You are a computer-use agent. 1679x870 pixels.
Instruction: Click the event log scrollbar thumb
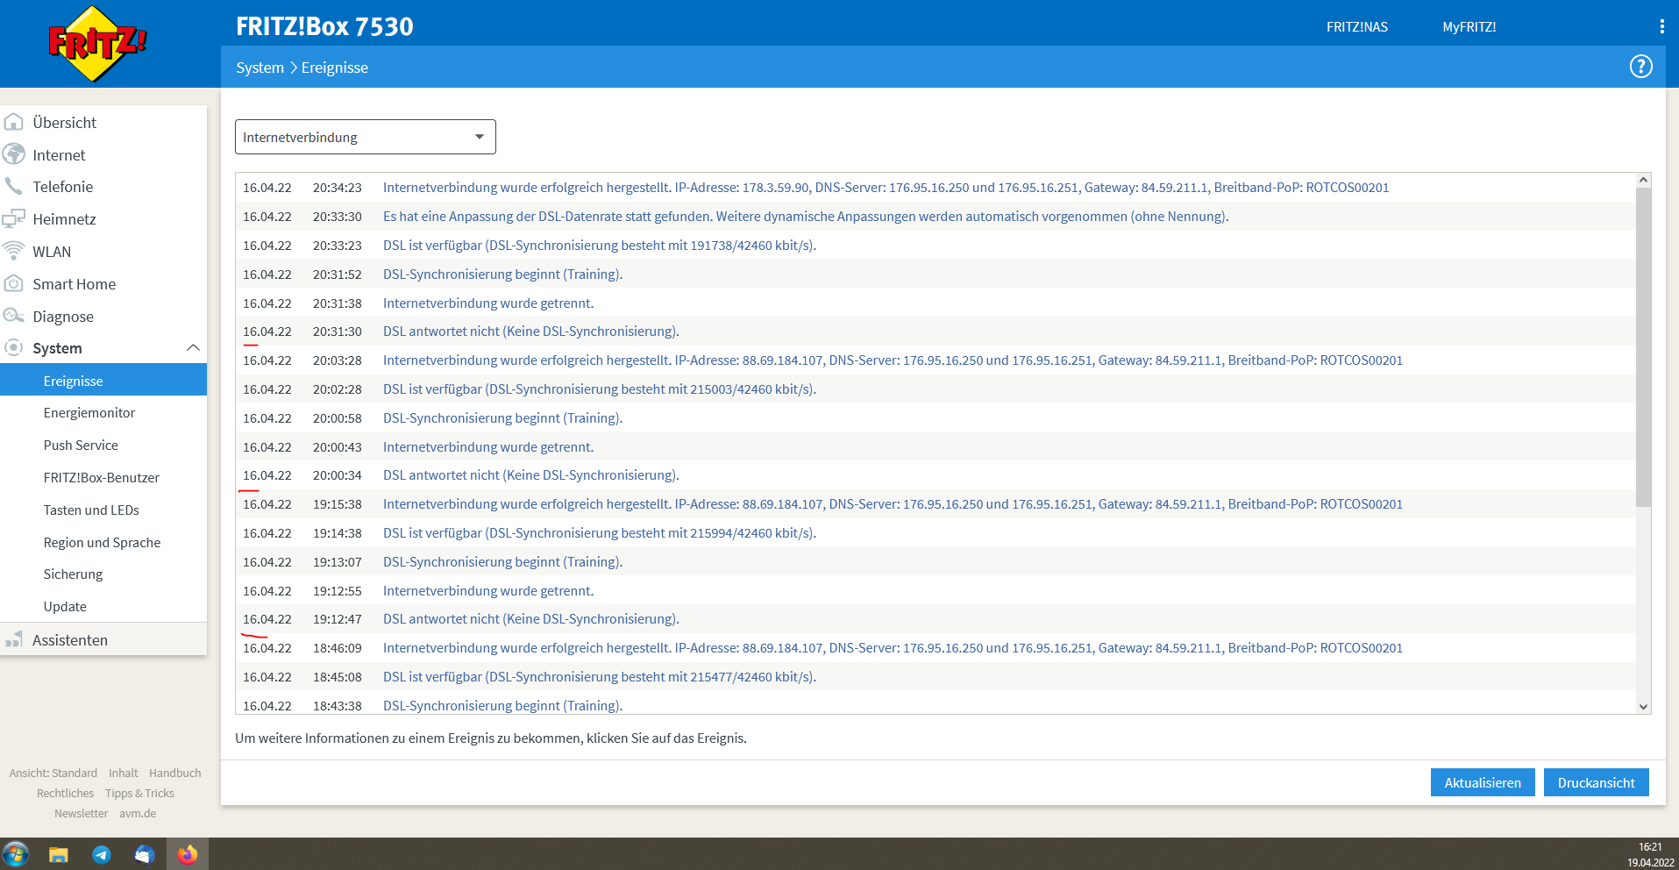(x=1643, y=347)
